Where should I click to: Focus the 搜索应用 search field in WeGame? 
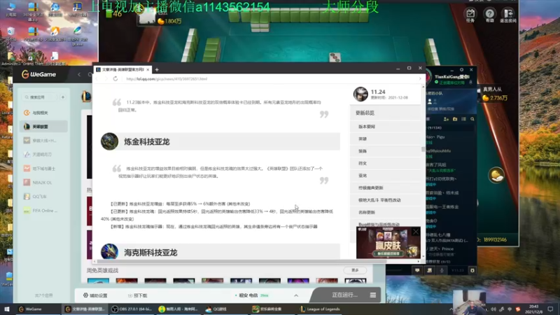pyautogui.click(x=38, y=97)
